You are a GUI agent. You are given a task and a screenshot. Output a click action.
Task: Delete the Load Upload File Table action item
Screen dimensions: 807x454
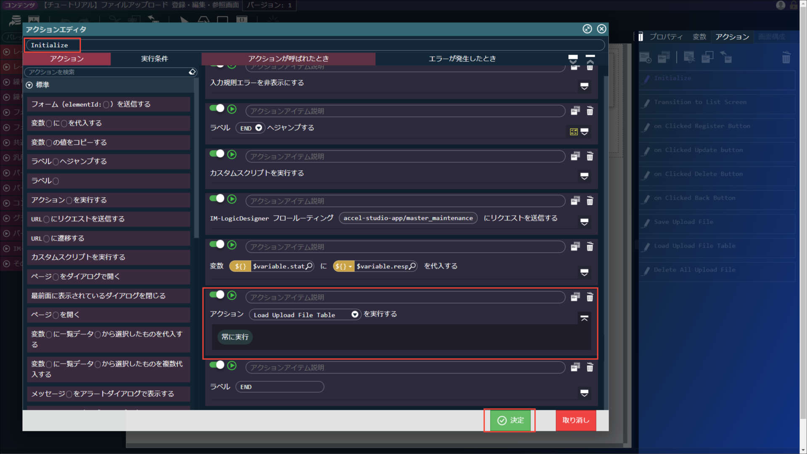coord(590,297)
